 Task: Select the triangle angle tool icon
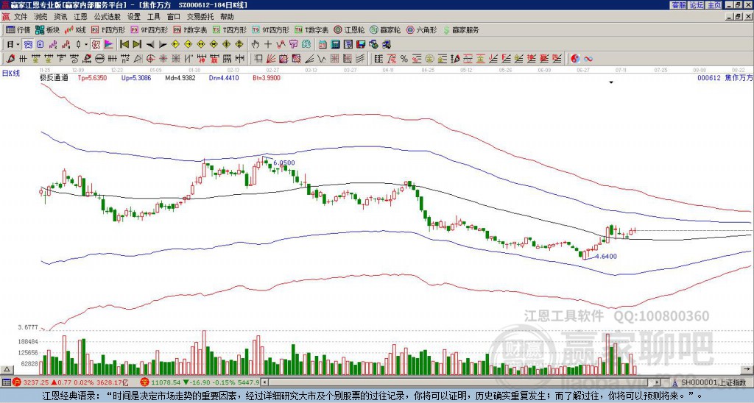(x=138, y=59)
